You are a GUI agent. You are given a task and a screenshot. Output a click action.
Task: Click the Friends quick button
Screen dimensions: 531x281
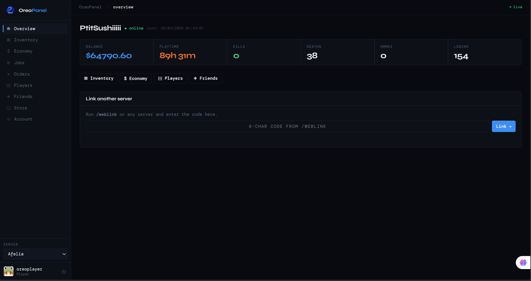coord(205,78)
